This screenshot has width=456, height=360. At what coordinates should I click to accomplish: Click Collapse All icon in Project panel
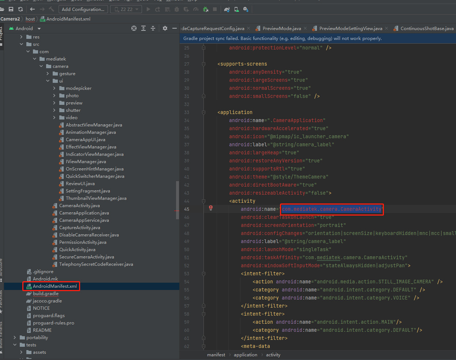(x=153, y=28)
